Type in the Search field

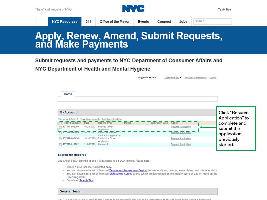pyautogui.click(x=212, y=21)
